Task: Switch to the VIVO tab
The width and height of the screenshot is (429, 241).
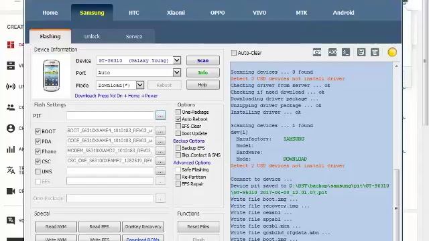Action: pyautogui.click(x=259, y=13)
